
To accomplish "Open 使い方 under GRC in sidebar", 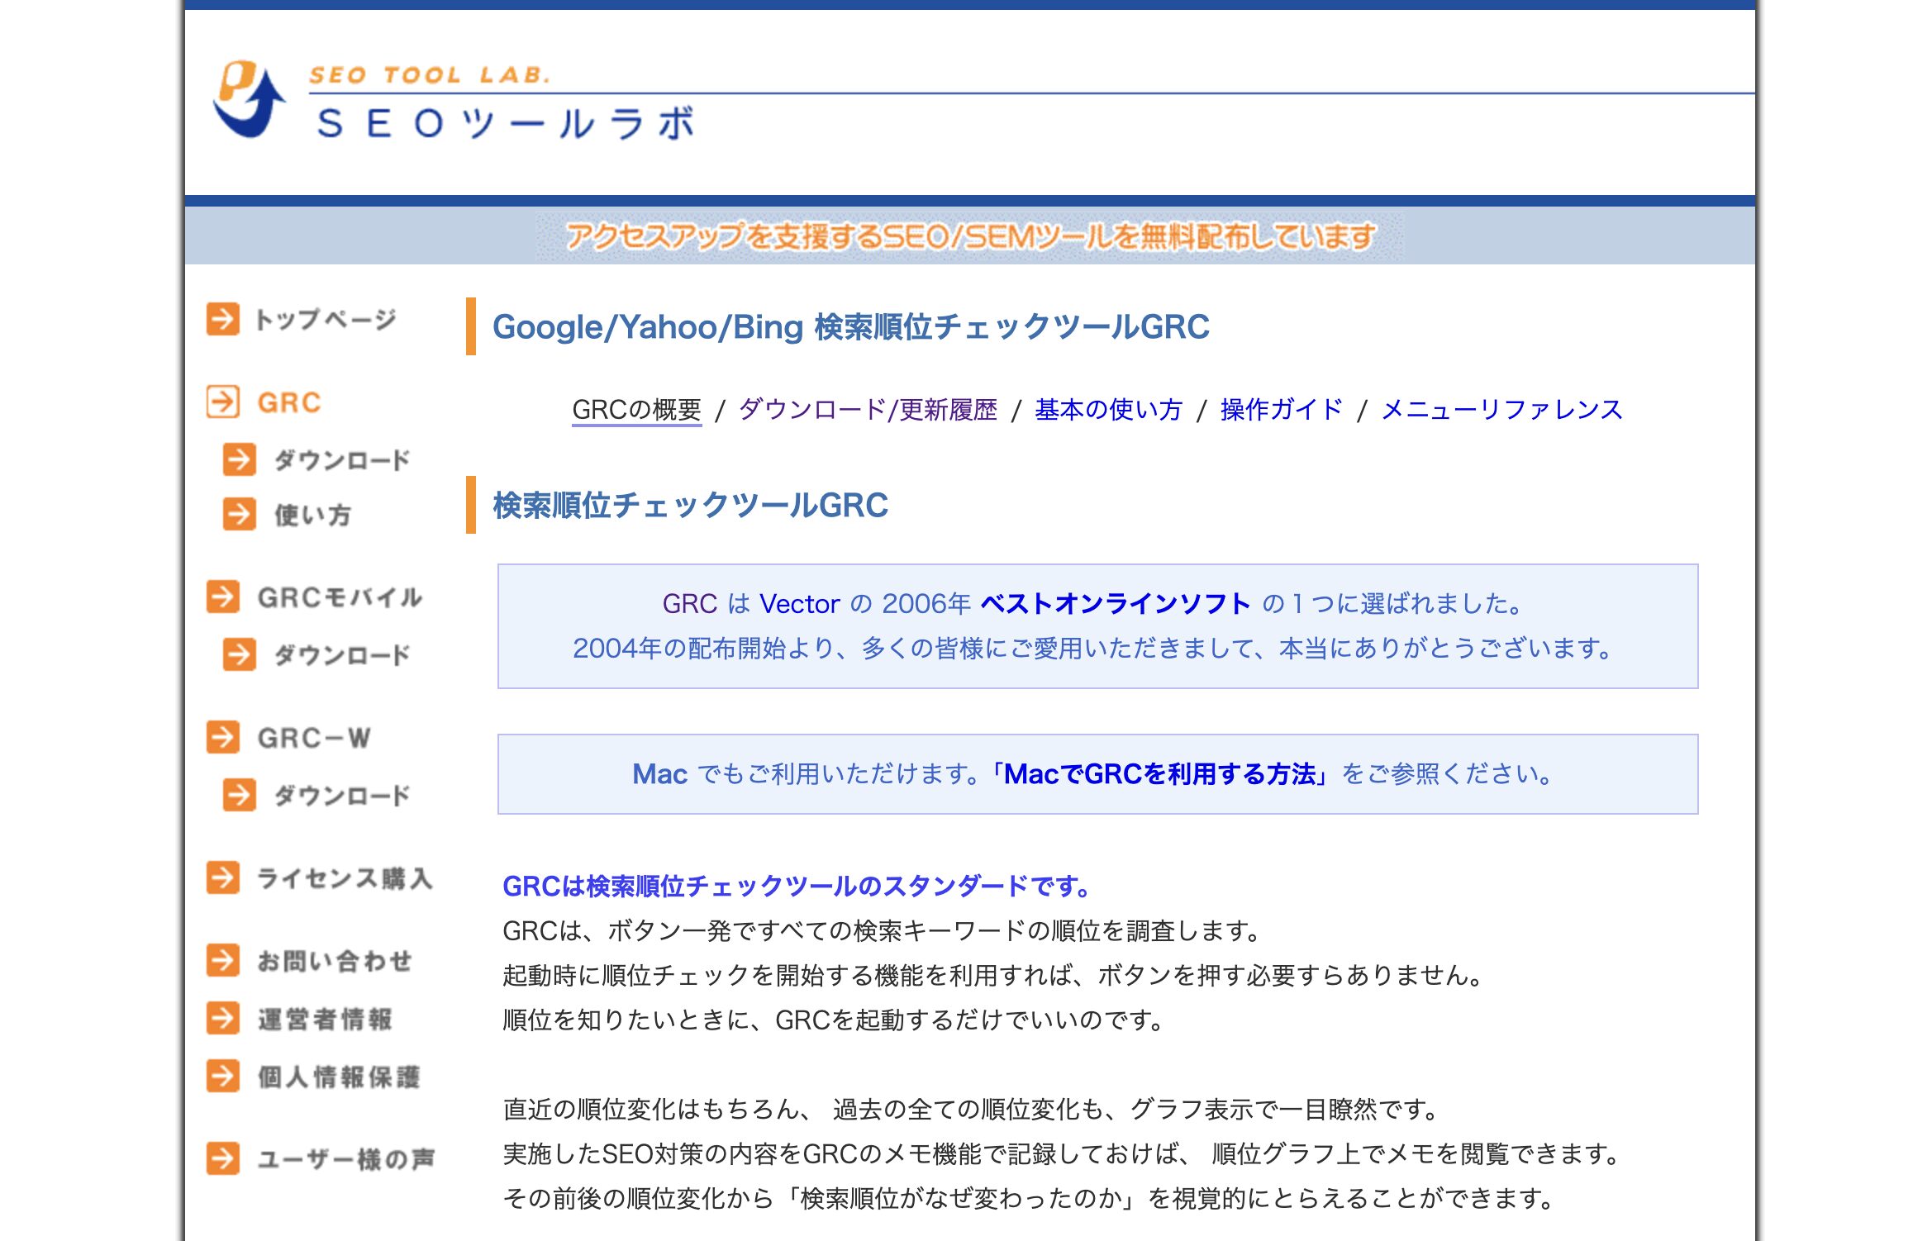I will click(x=313, y=514).
